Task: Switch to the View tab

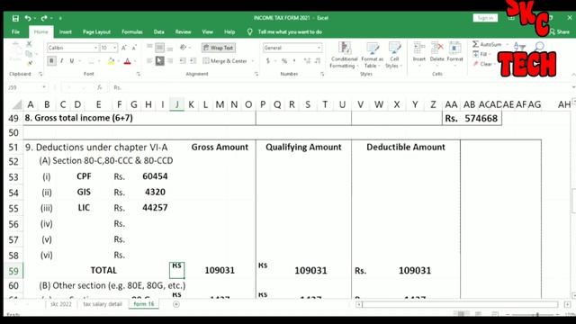Action: tap(208, 32)
